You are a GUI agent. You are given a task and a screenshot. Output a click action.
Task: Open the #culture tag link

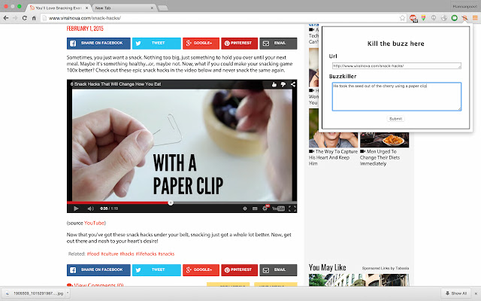(110, 254)
